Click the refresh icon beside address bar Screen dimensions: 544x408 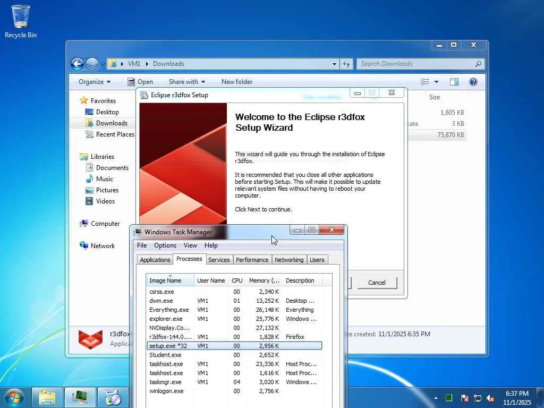[x=346, y=64]
